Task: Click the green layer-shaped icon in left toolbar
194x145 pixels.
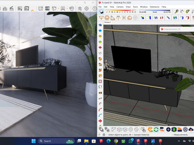Action: (x=100, y=42)
